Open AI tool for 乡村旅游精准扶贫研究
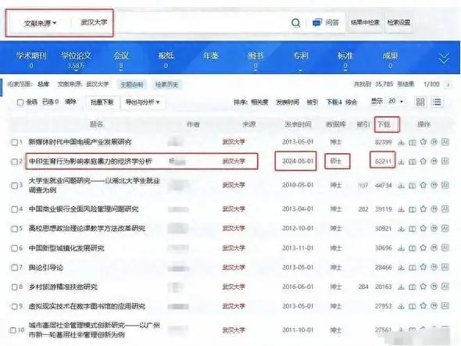The image size is (461, 346). click(445, 287)
